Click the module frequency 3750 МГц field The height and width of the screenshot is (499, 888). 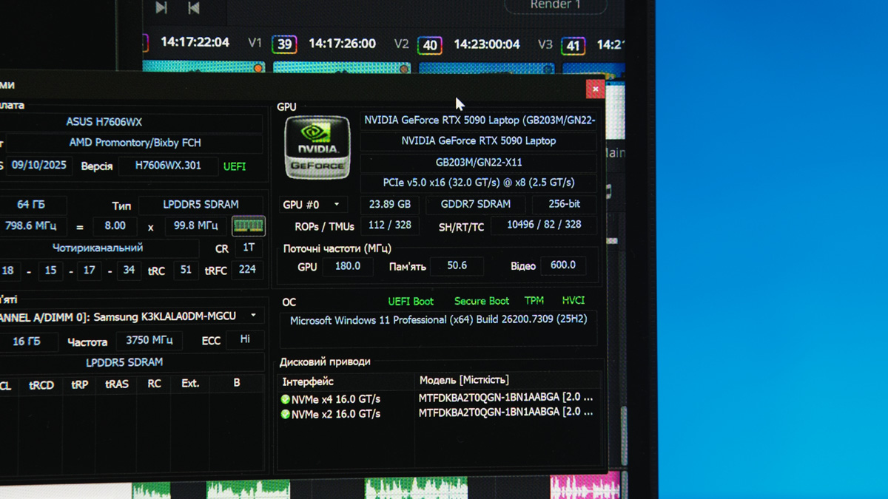[149, 340]
